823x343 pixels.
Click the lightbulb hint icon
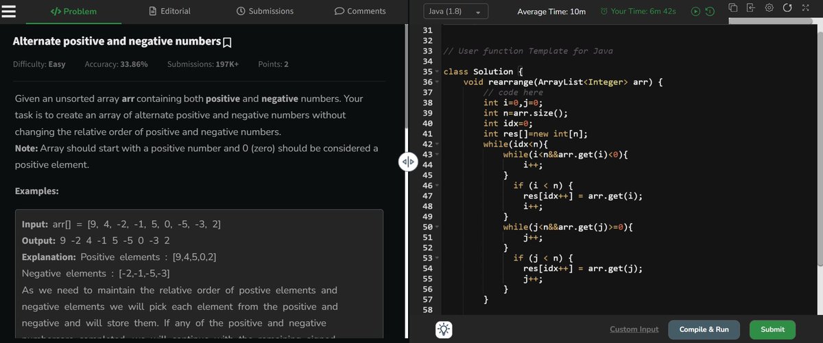click(445, 329)
